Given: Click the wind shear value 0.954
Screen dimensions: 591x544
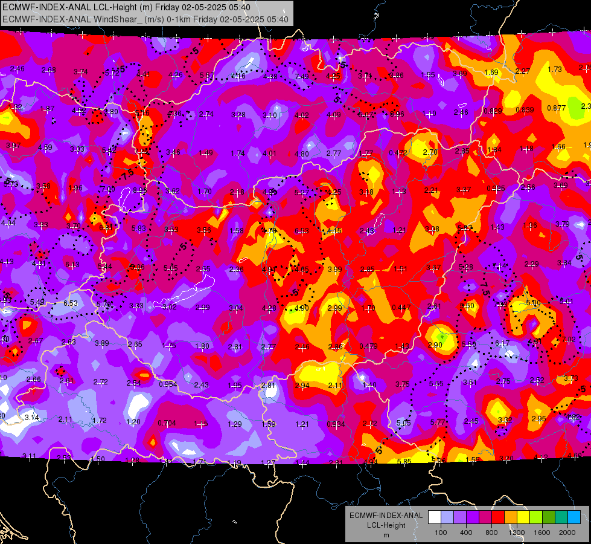Looking at the screenshot, I should pos(168,384).
